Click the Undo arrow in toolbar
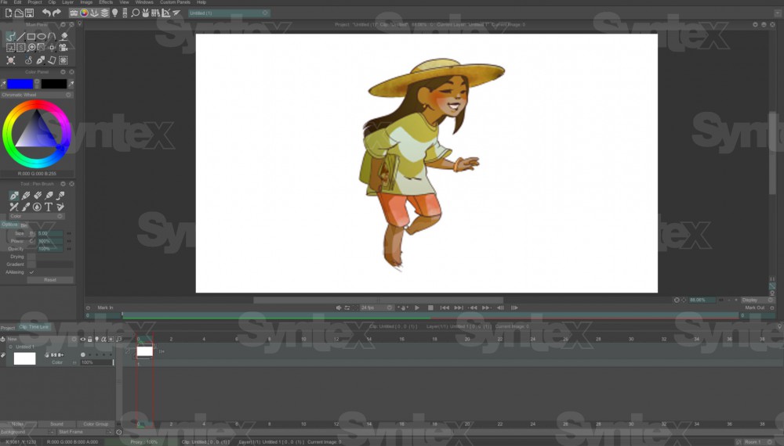The height and width of the screenshot is (446, 784). click(x=46, y=13)
